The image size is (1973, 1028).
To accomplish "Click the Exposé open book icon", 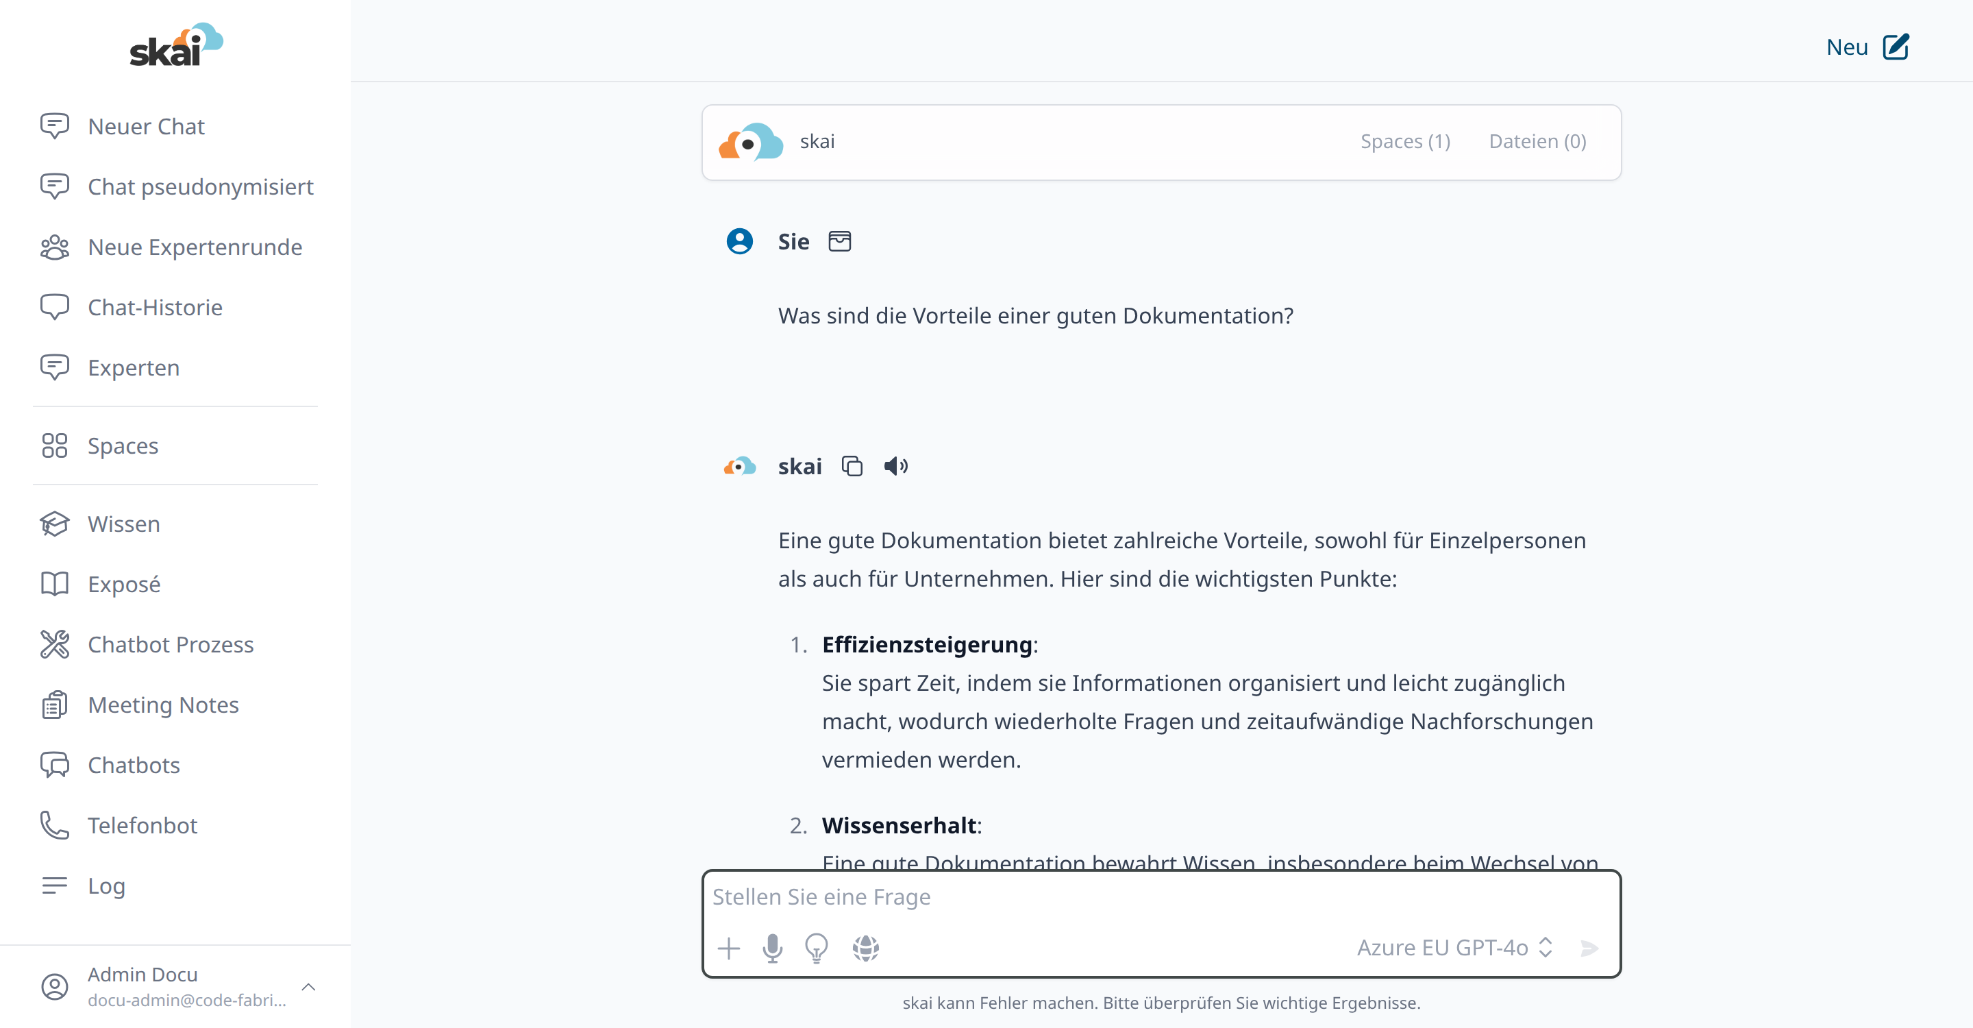I will coord(54,585).
